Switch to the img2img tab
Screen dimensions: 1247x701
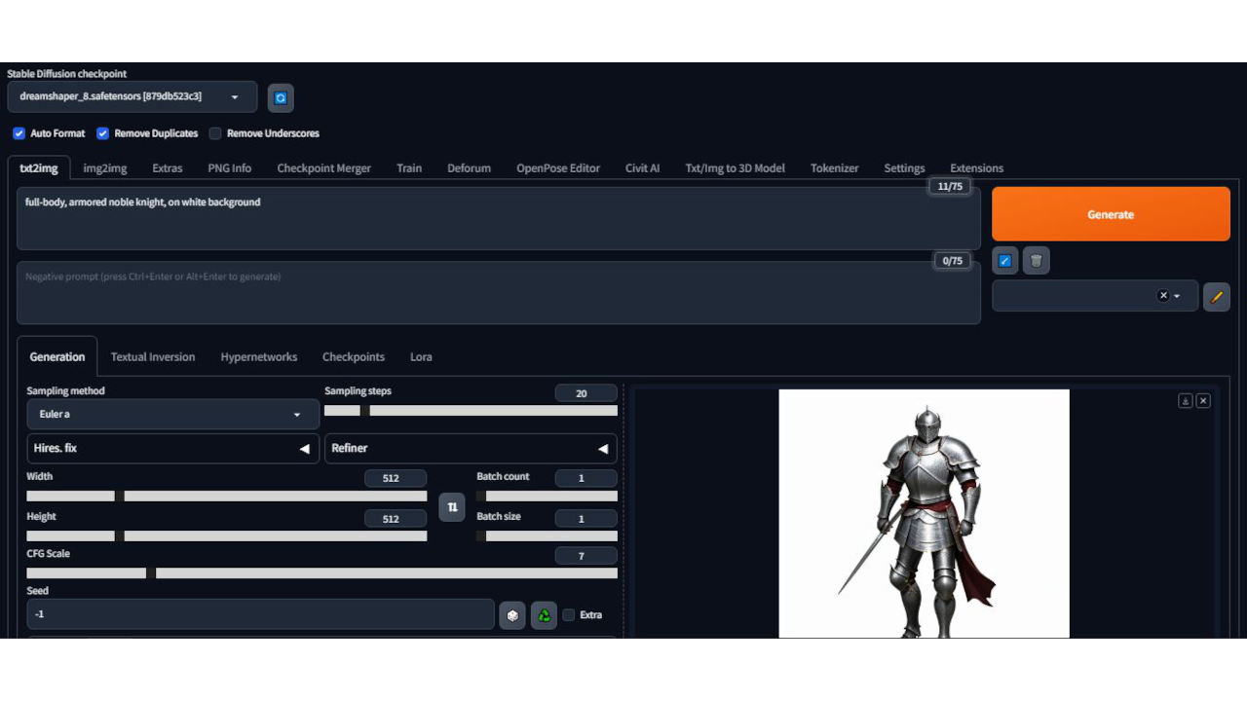pos(105,168)
